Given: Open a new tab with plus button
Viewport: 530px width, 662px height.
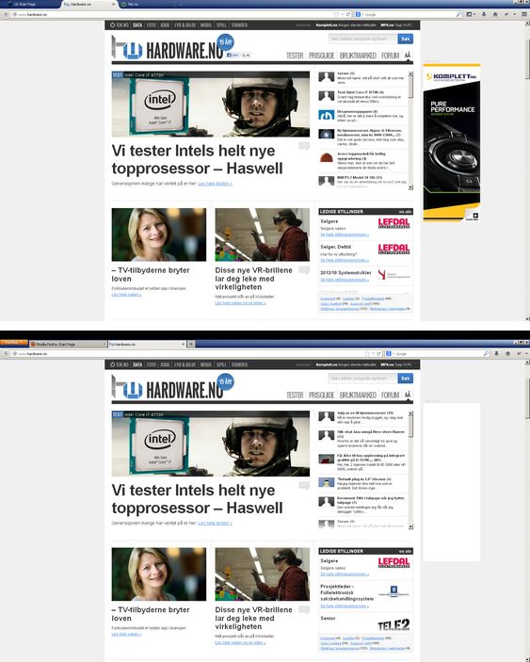Looking at the screenshot, I should 191,345.
